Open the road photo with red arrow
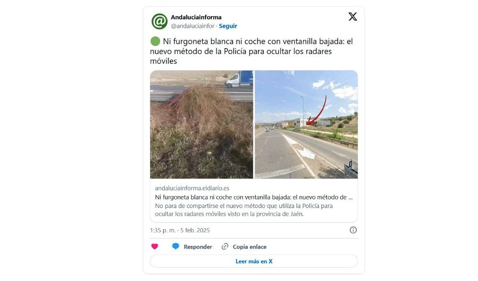The height and width of the screenshot is (281, 478). point(306,125)
